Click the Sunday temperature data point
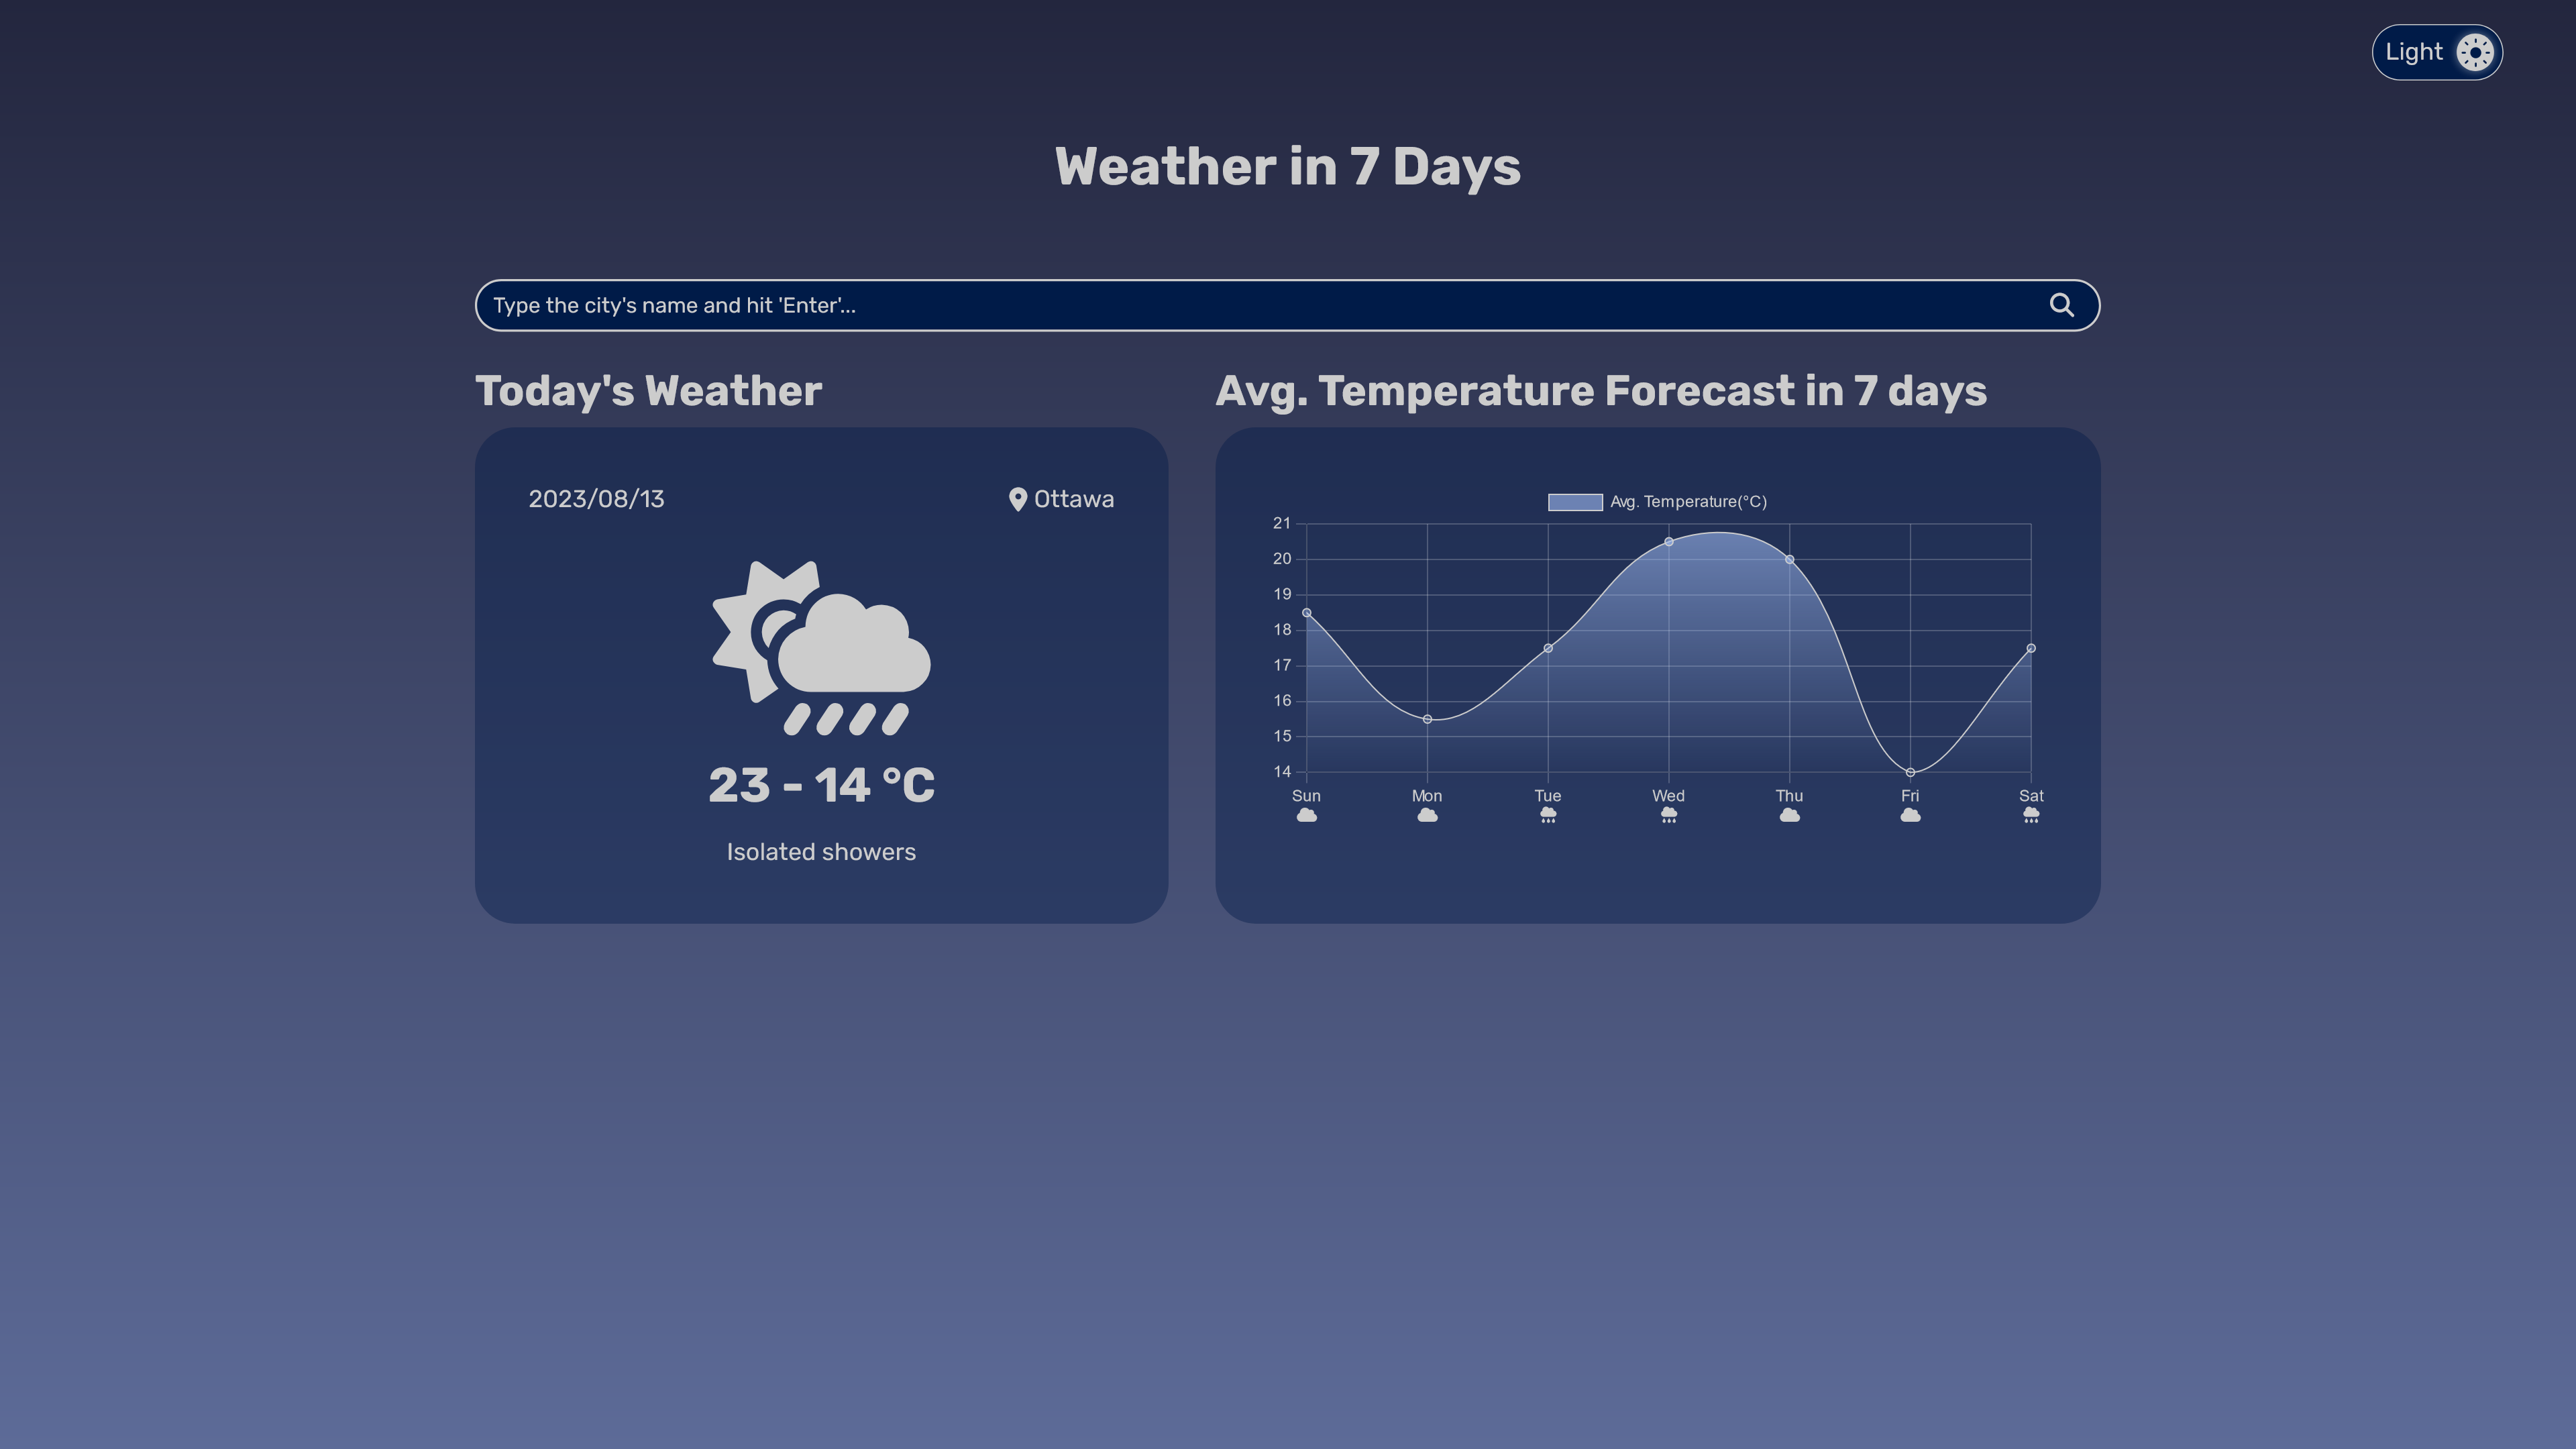2576x1449 pixels. click(x=1305, y=612)
